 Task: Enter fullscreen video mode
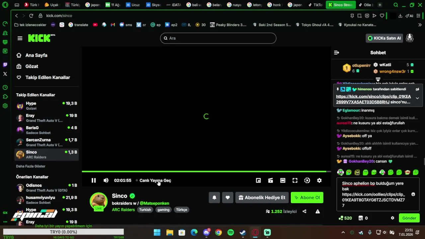pos(295,180)
